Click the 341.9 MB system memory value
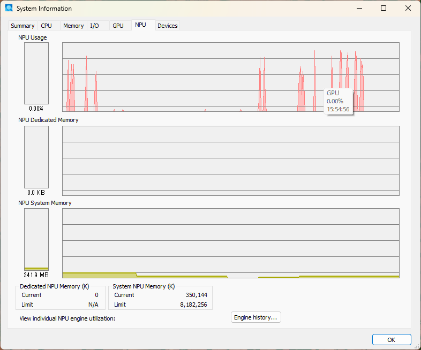Image resolution: width=421 pixels, height=350 pixels. point(36,275)
